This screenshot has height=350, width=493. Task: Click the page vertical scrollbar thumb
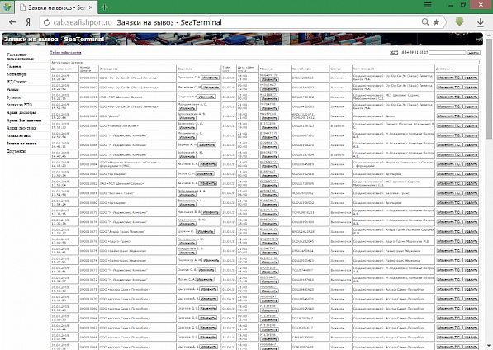click(x=489, y=88)
